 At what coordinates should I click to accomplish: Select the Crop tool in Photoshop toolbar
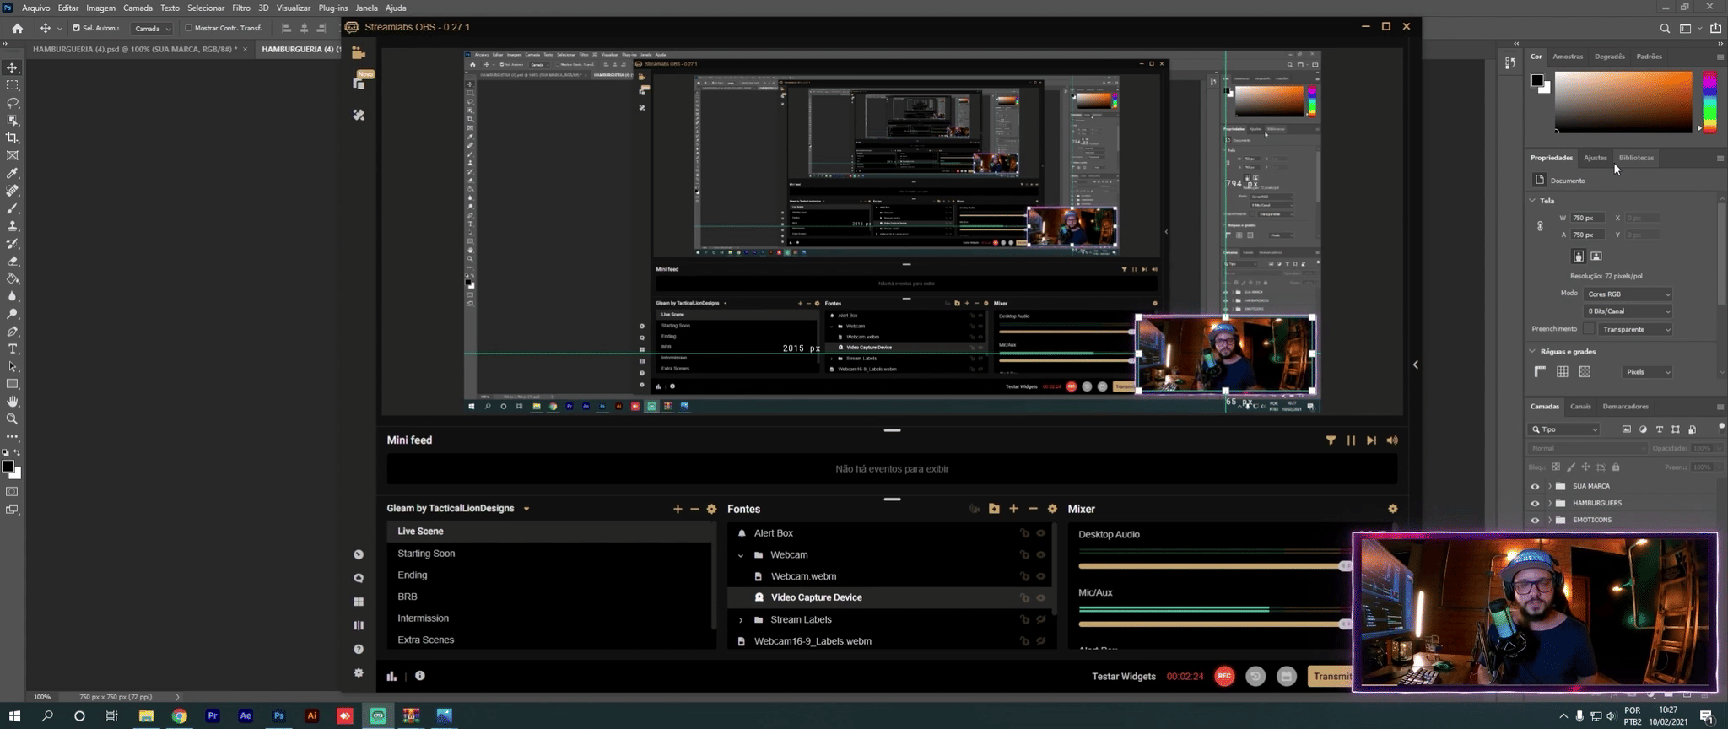tap(13, 138)
